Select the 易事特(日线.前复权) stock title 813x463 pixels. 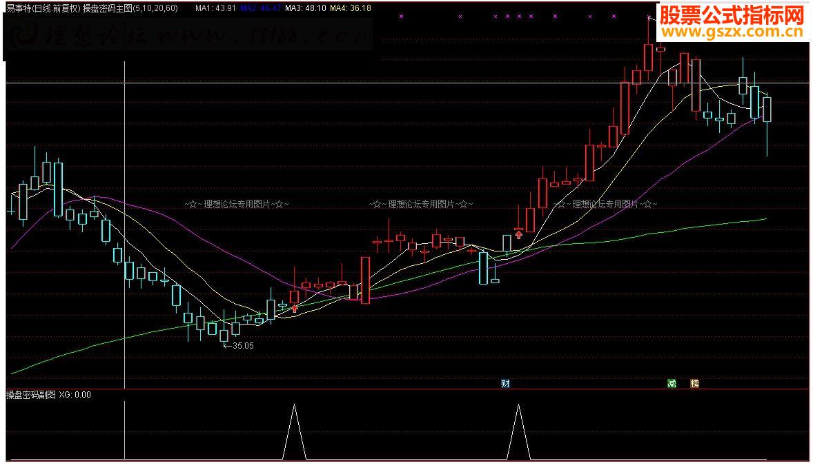pos(43,8)
